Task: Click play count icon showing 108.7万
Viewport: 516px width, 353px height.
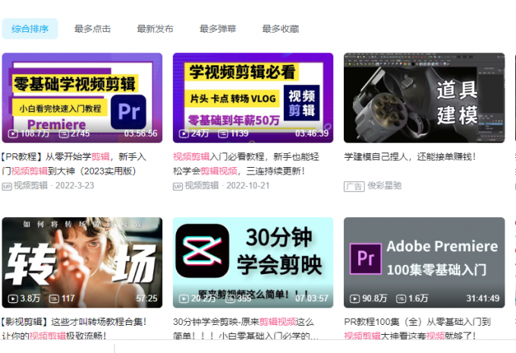Action: [13, 134]
